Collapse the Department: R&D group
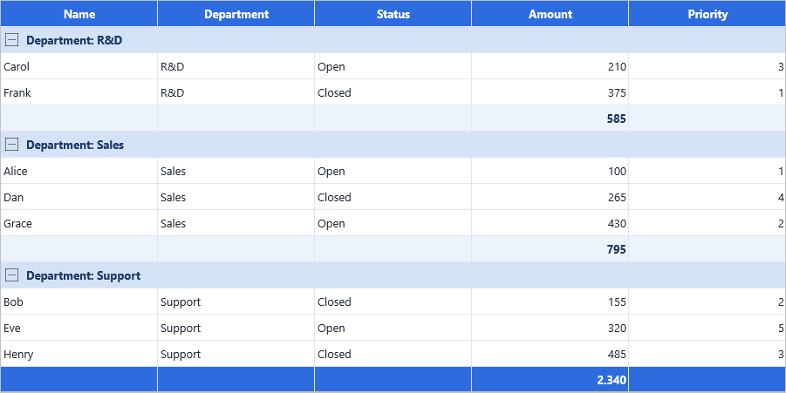 (x=11, y=40)
